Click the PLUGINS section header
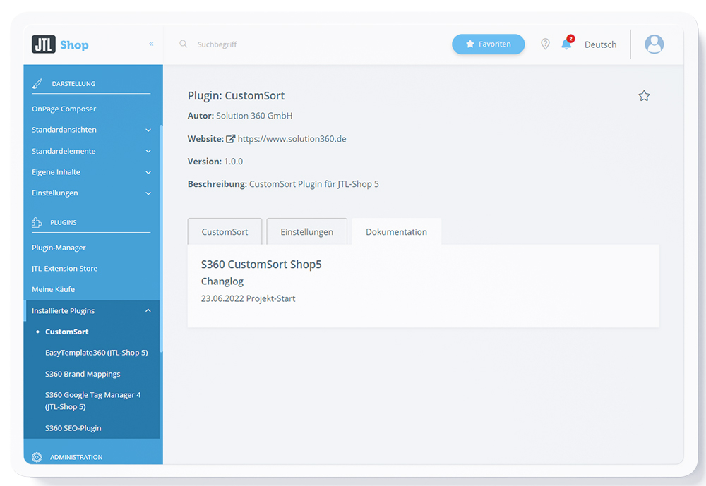Screen dimensions: 706x486 (x=63, y=222)
